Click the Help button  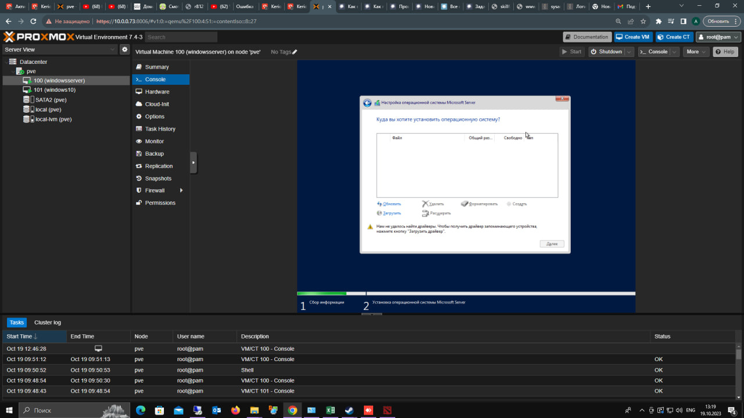point(725,52)
